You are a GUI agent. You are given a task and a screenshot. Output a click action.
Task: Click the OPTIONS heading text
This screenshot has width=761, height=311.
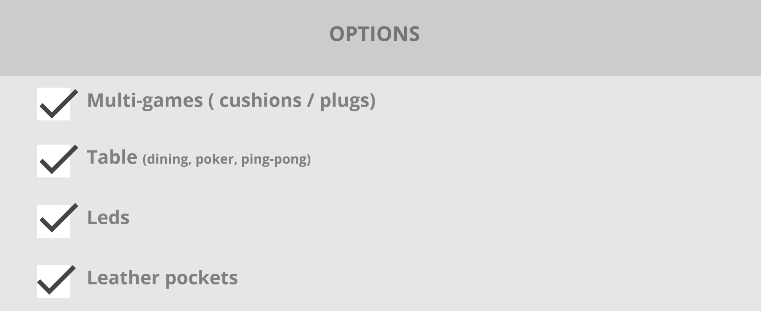coord(375,34)
